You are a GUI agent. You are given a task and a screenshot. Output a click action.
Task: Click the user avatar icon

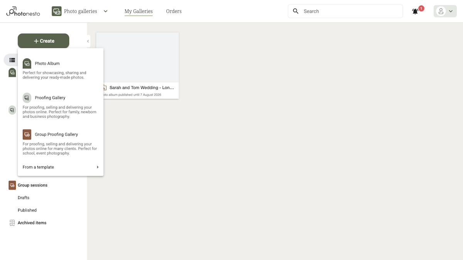(x=441, y=11)
